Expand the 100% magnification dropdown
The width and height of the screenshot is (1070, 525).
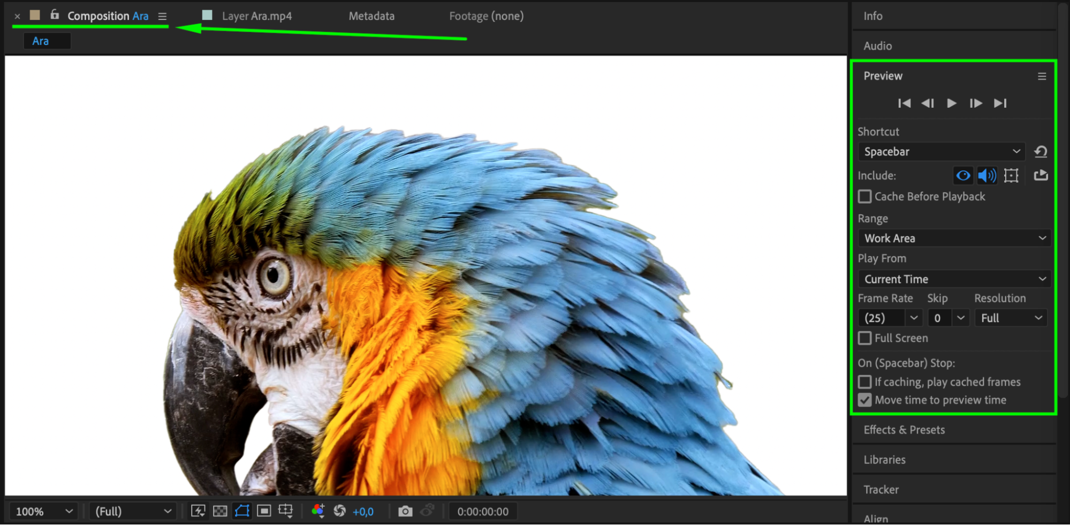[x=44, y=511]
